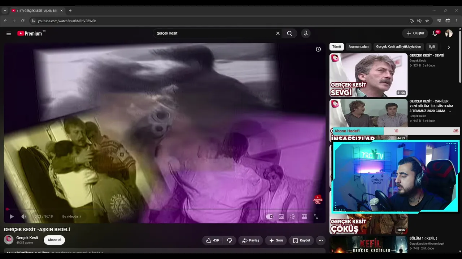Start voice search with microphone
The height and width of the screenshot is (259, 462).
click(x=306, y=33)
